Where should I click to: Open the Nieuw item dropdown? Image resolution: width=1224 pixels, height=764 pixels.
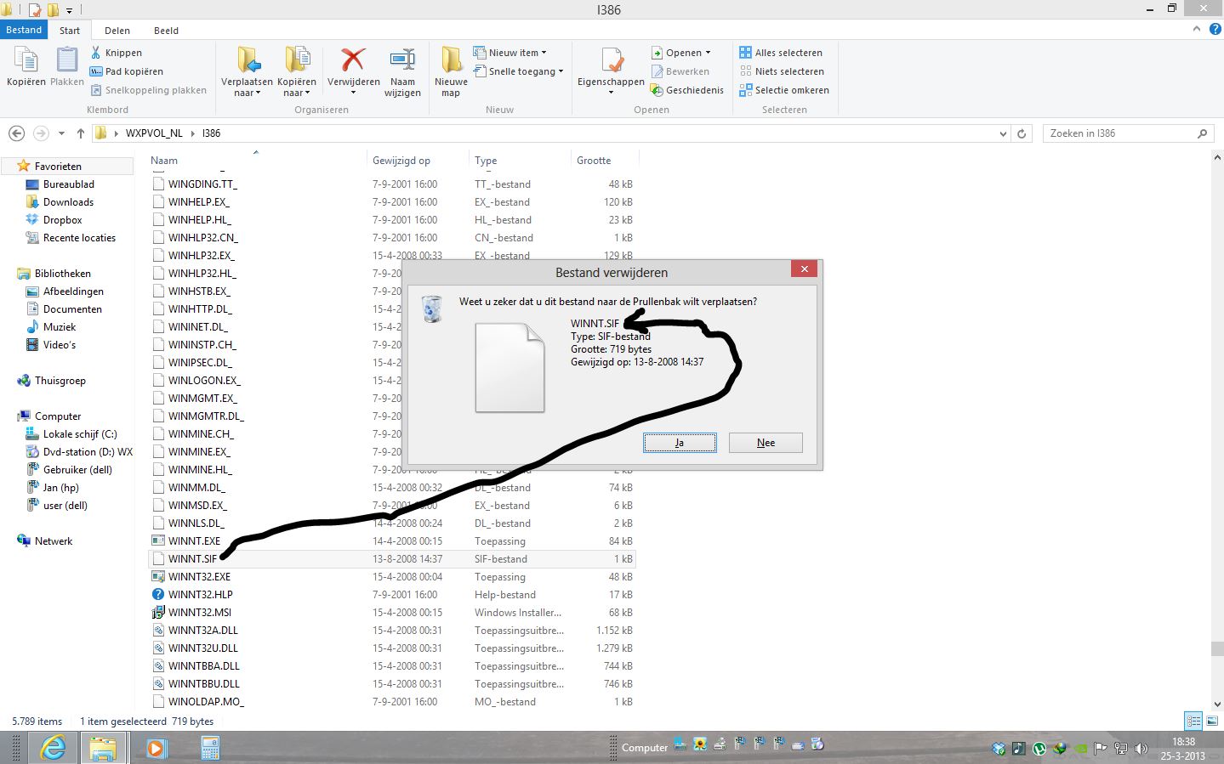(510, 53)
